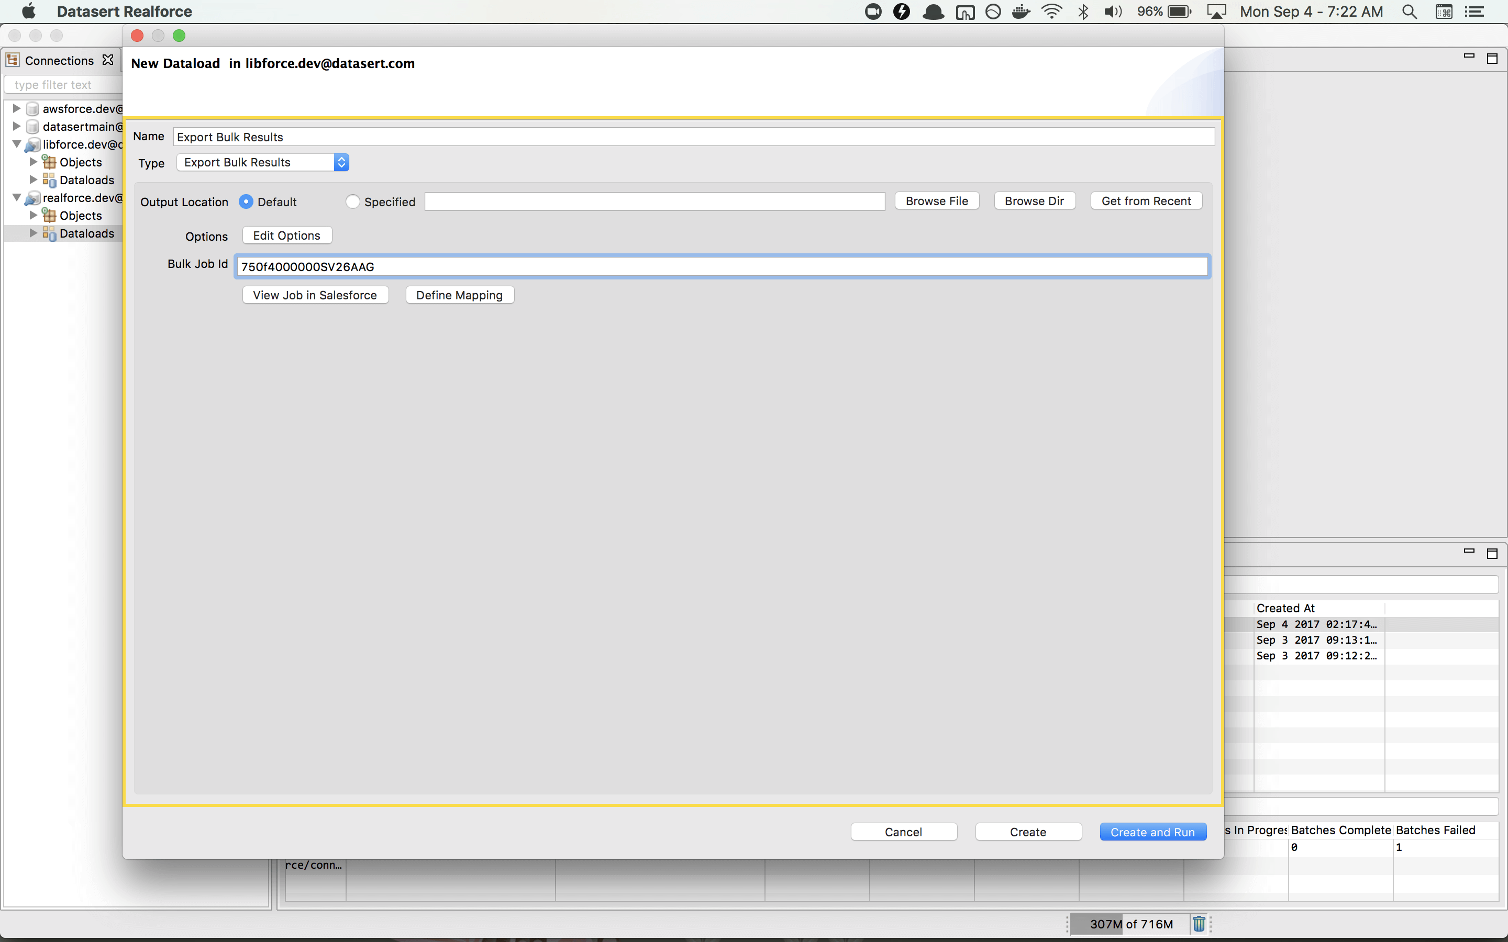The width and height of the screenshot is (1508, 942).
Task: Click View Job in Salesforce button
Action: [315, 295]
